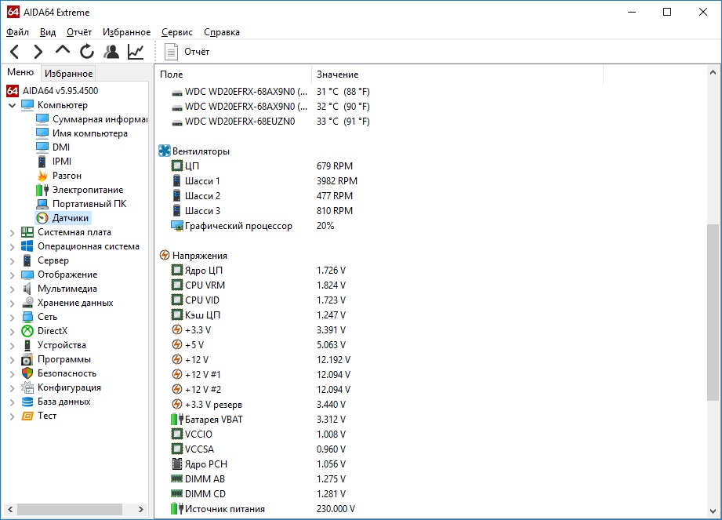722x520 pixels.
Task: Expand the Хранение данных node
Action: click(x=13, y=303)
